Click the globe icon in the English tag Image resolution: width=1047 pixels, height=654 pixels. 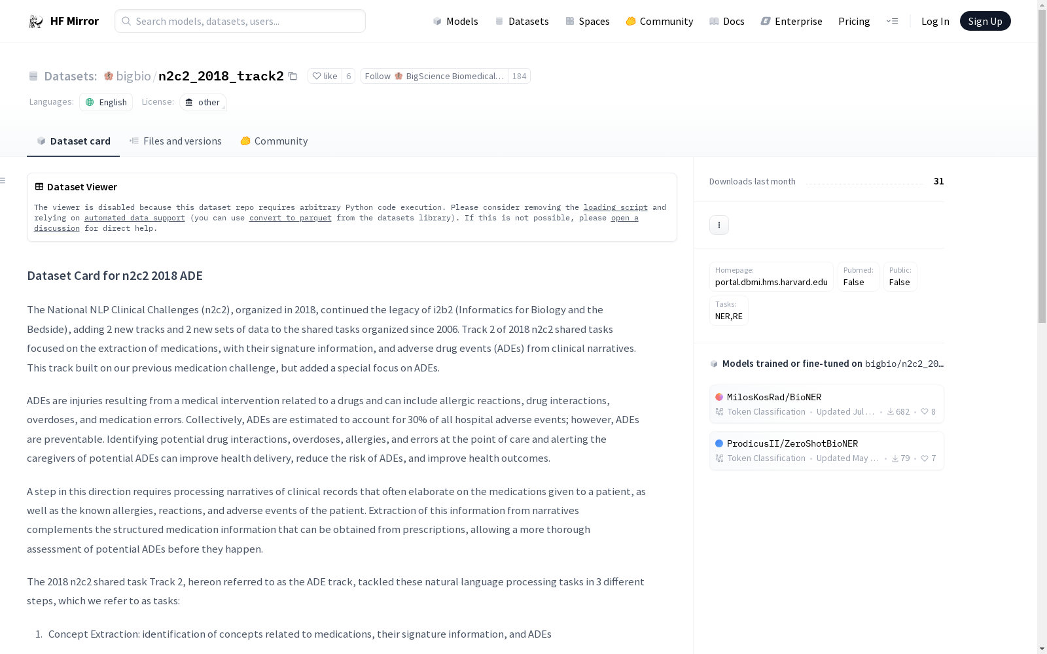tap(90, 102)
